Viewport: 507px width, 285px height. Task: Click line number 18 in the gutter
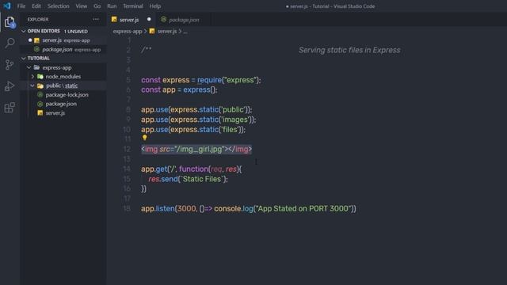[x=127, y=209]
